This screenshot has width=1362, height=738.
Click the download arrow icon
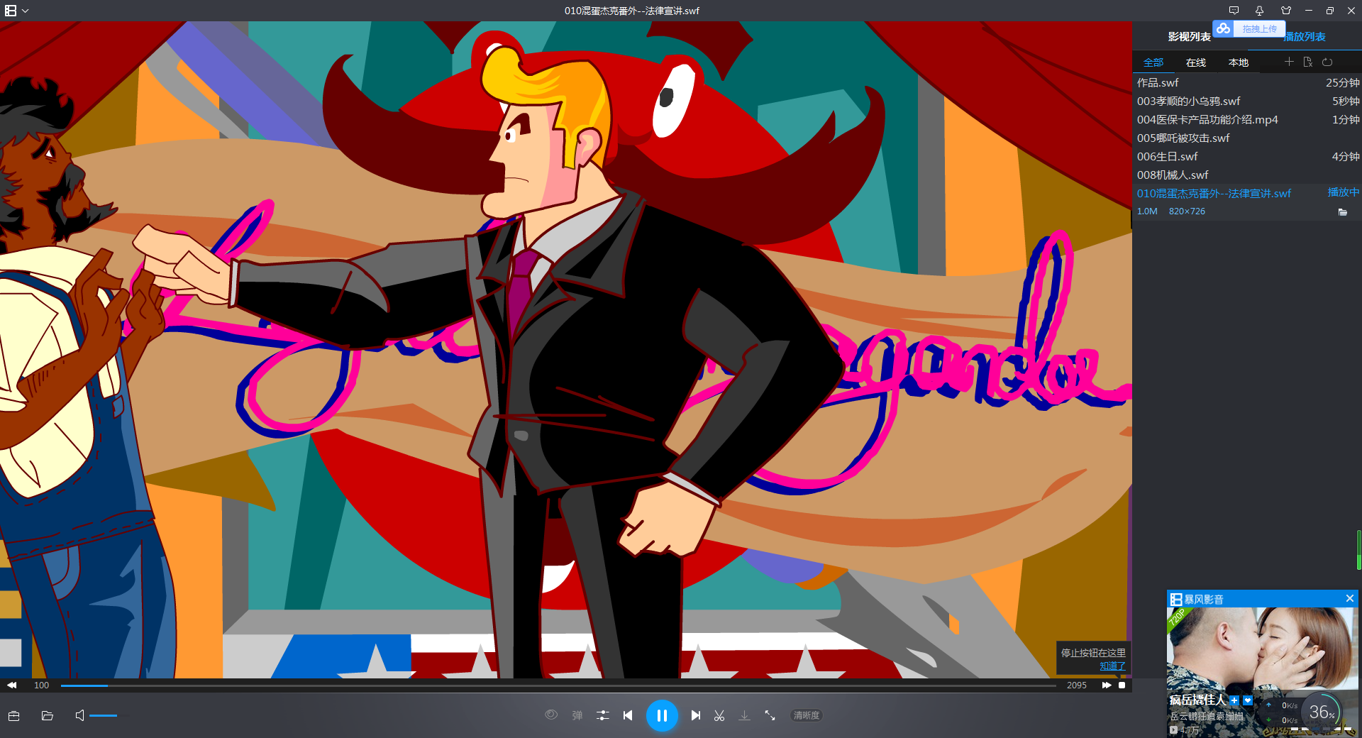pos(744,715)
